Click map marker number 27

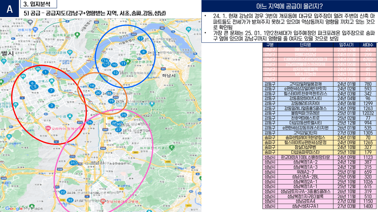coord(118,130)
